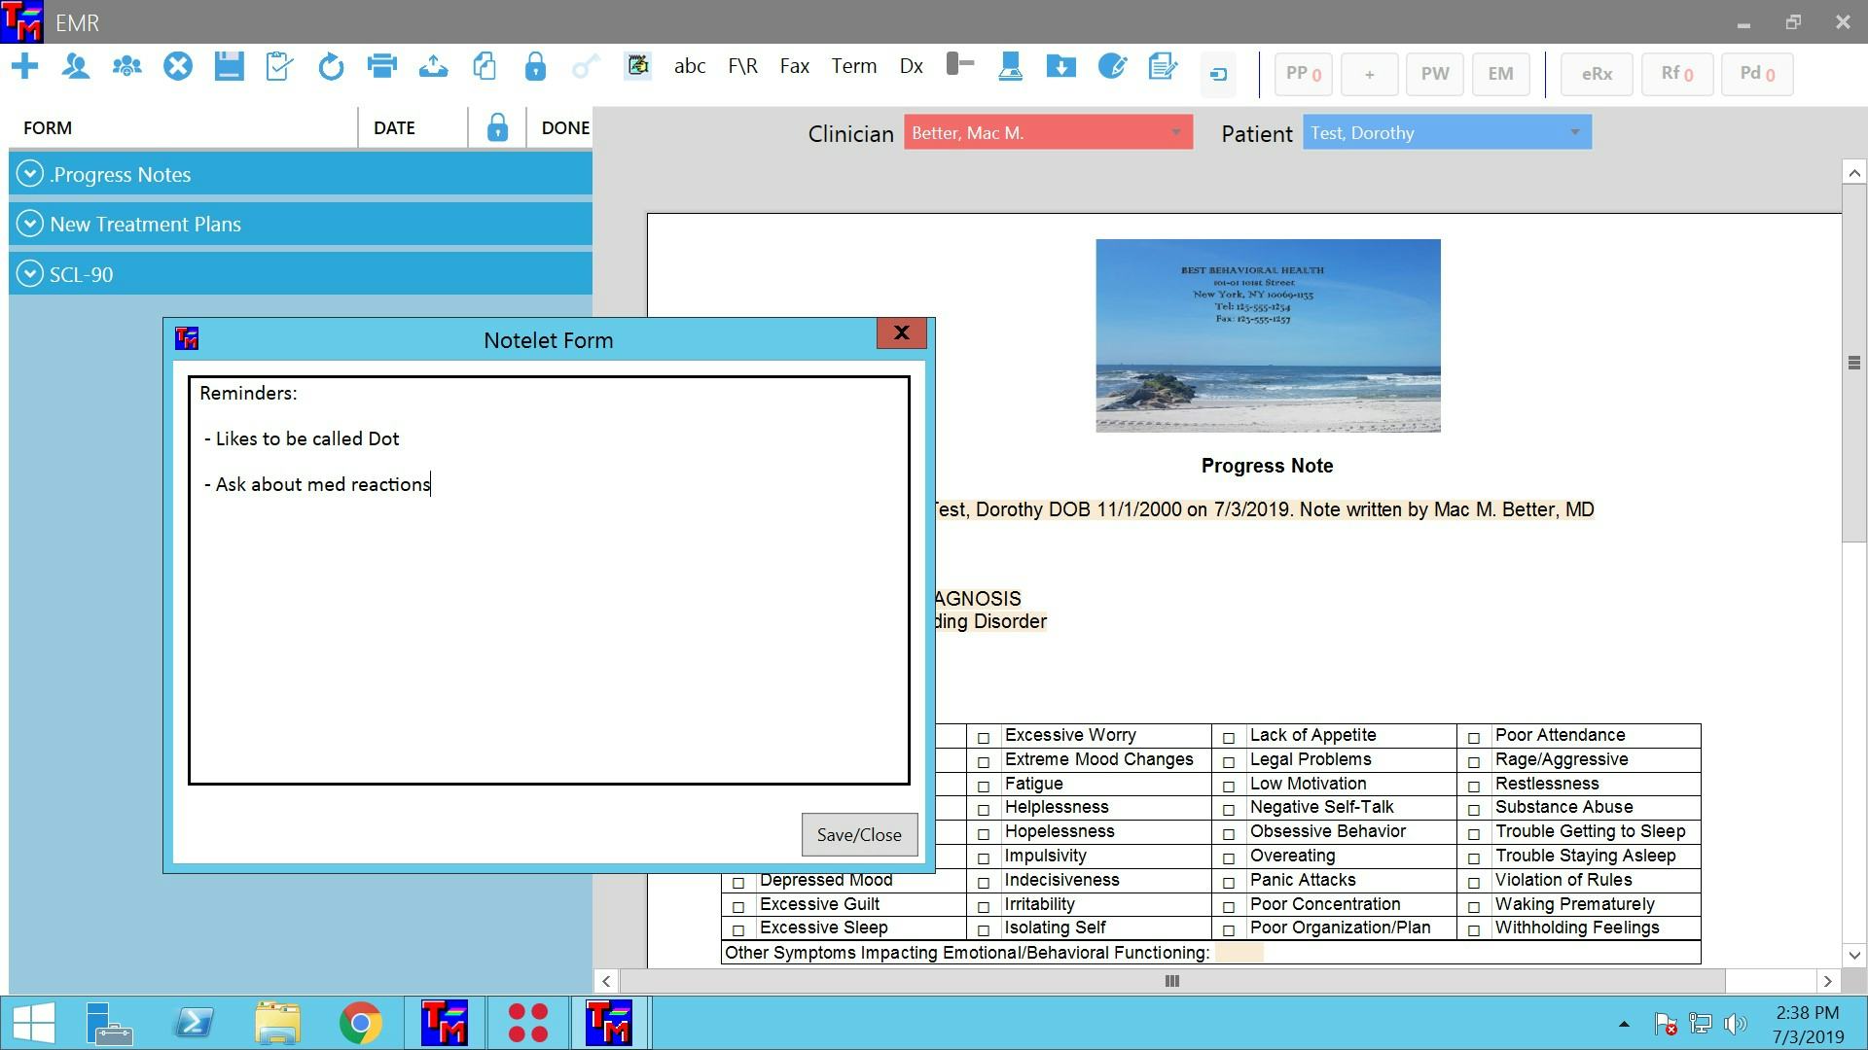The image size is (1868, 1050).
Task: Check the Excessive Worry checkbox
Action: [984, 738]
